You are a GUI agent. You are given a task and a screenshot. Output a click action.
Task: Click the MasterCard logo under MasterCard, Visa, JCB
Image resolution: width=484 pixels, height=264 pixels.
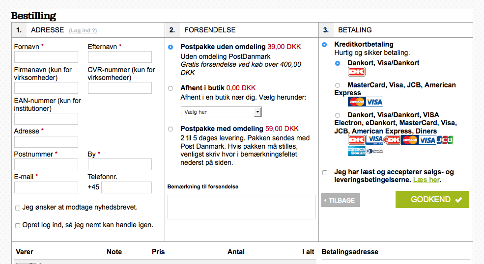pos(357,102)
